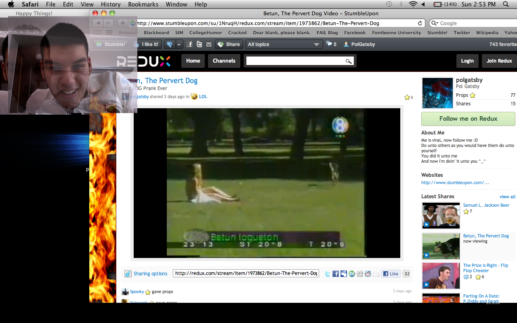The width and height of the screenshot is (517, 323).
Task: Click into the Redux search field
Action: tap(295, 61)
